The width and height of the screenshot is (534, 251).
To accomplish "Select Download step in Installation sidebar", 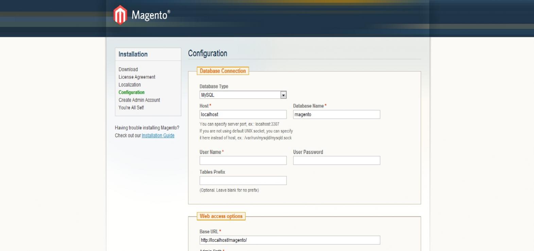I will [x=128, y=69].
